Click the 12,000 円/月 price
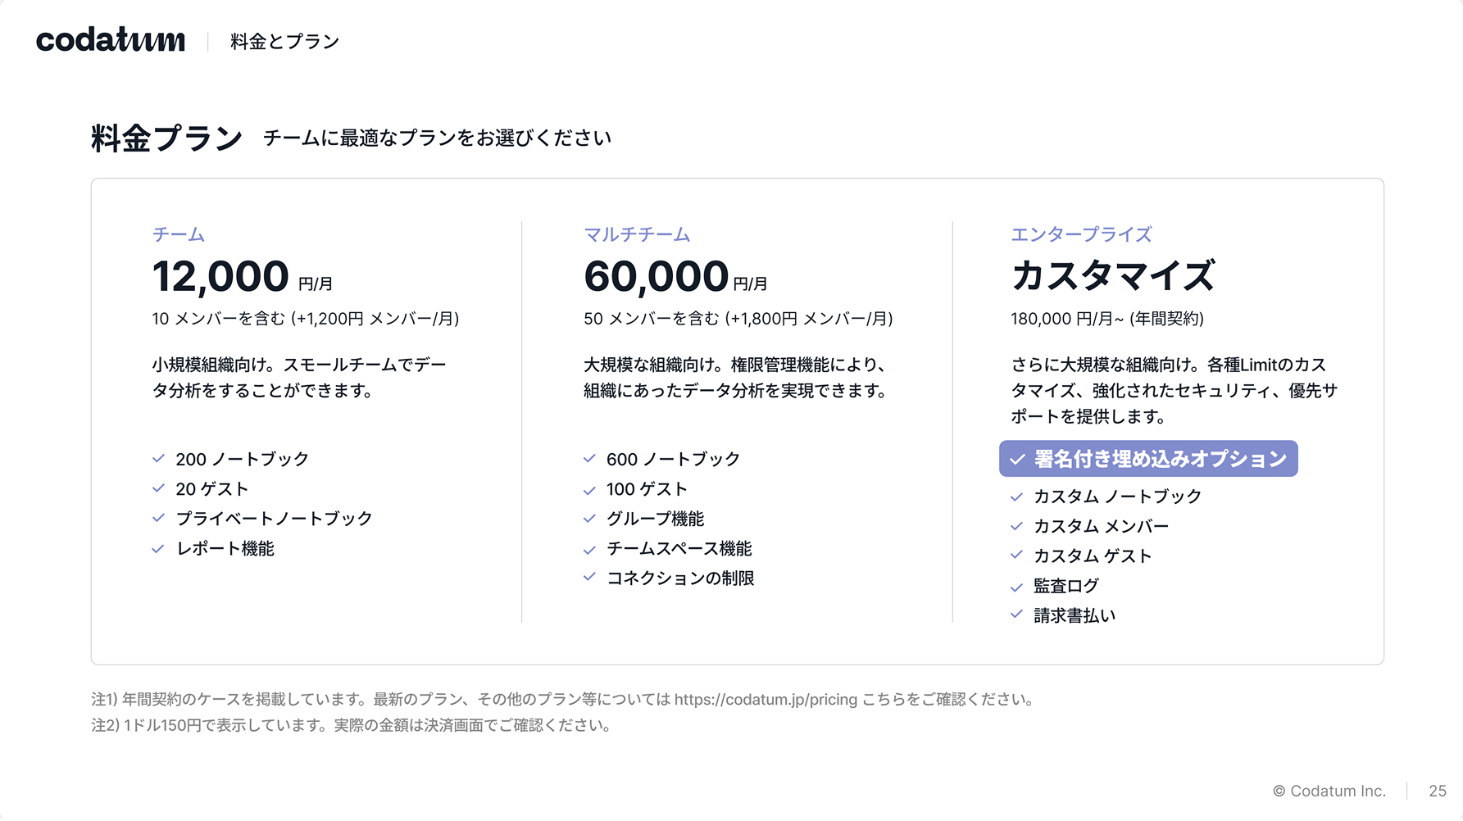 (242, 277)
